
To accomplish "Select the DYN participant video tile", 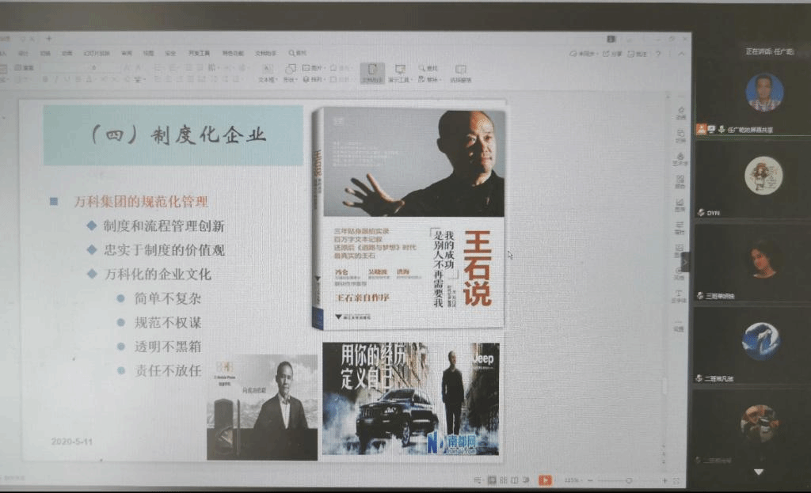I will [x=752, y=180].
